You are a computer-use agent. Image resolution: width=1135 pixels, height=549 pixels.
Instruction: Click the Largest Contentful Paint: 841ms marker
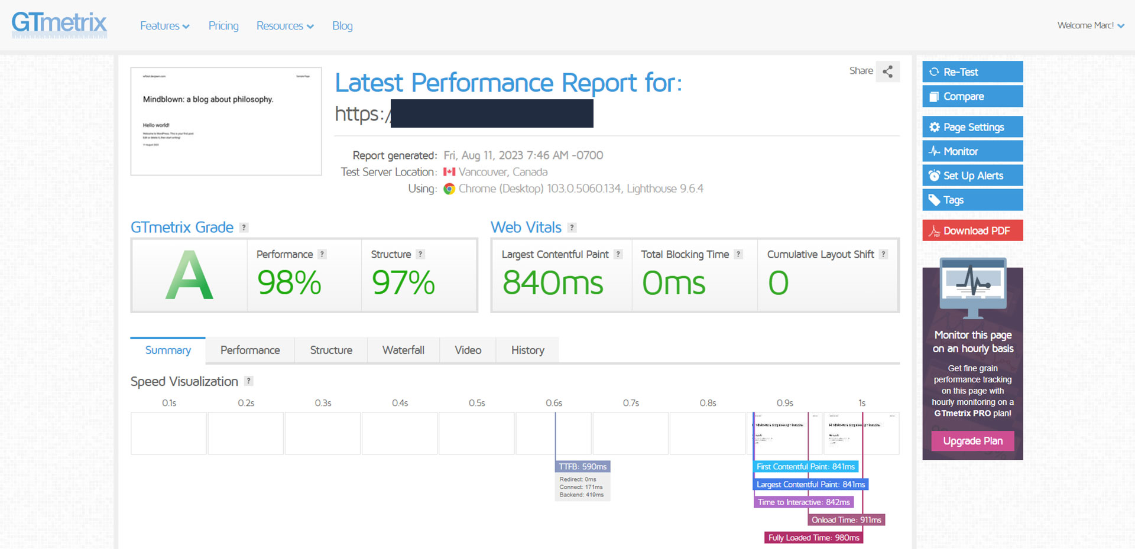(x=810, y=485)
